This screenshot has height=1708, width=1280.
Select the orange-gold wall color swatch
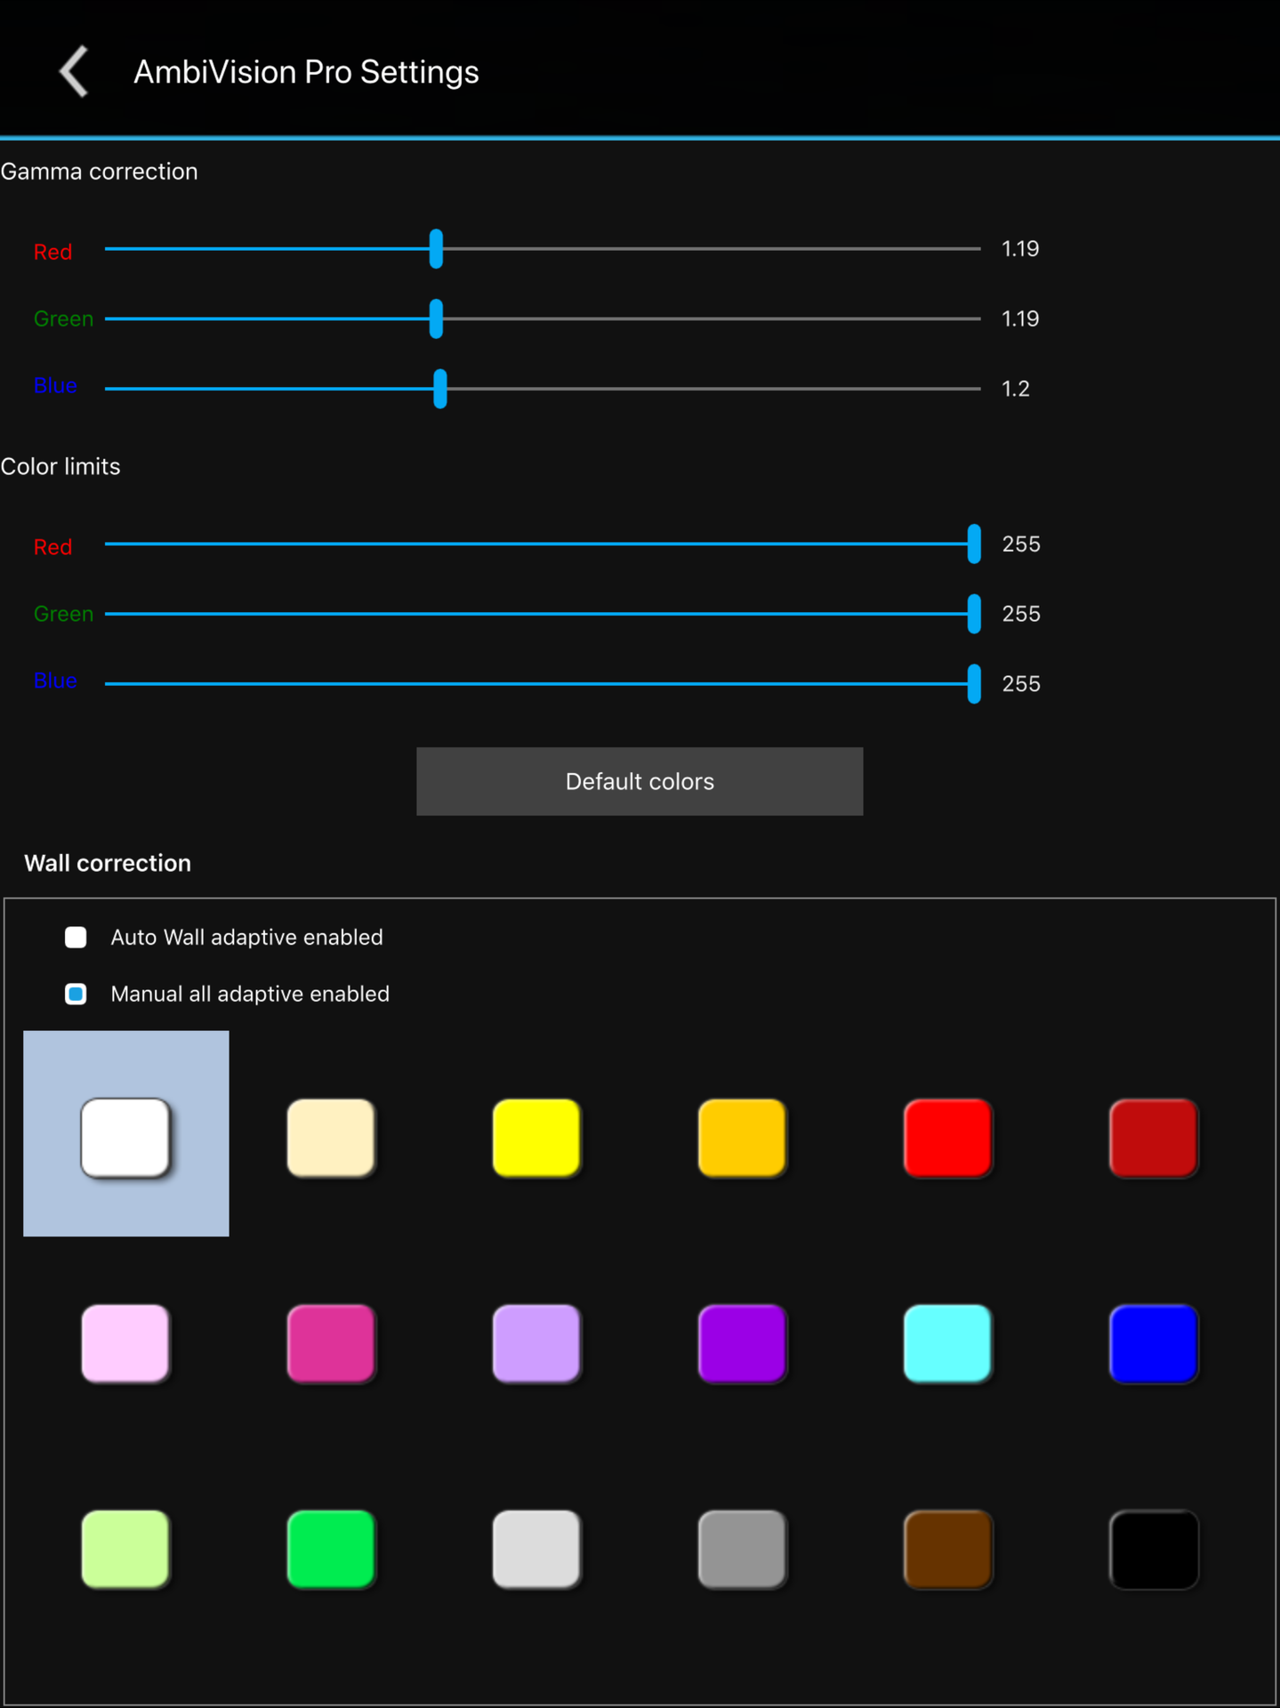[x=742, y=1138]
